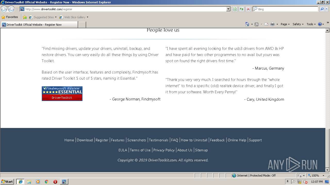Screen dimensions: 330x185
Task: Click the Support footer link
Action: (x=255, y=140)
